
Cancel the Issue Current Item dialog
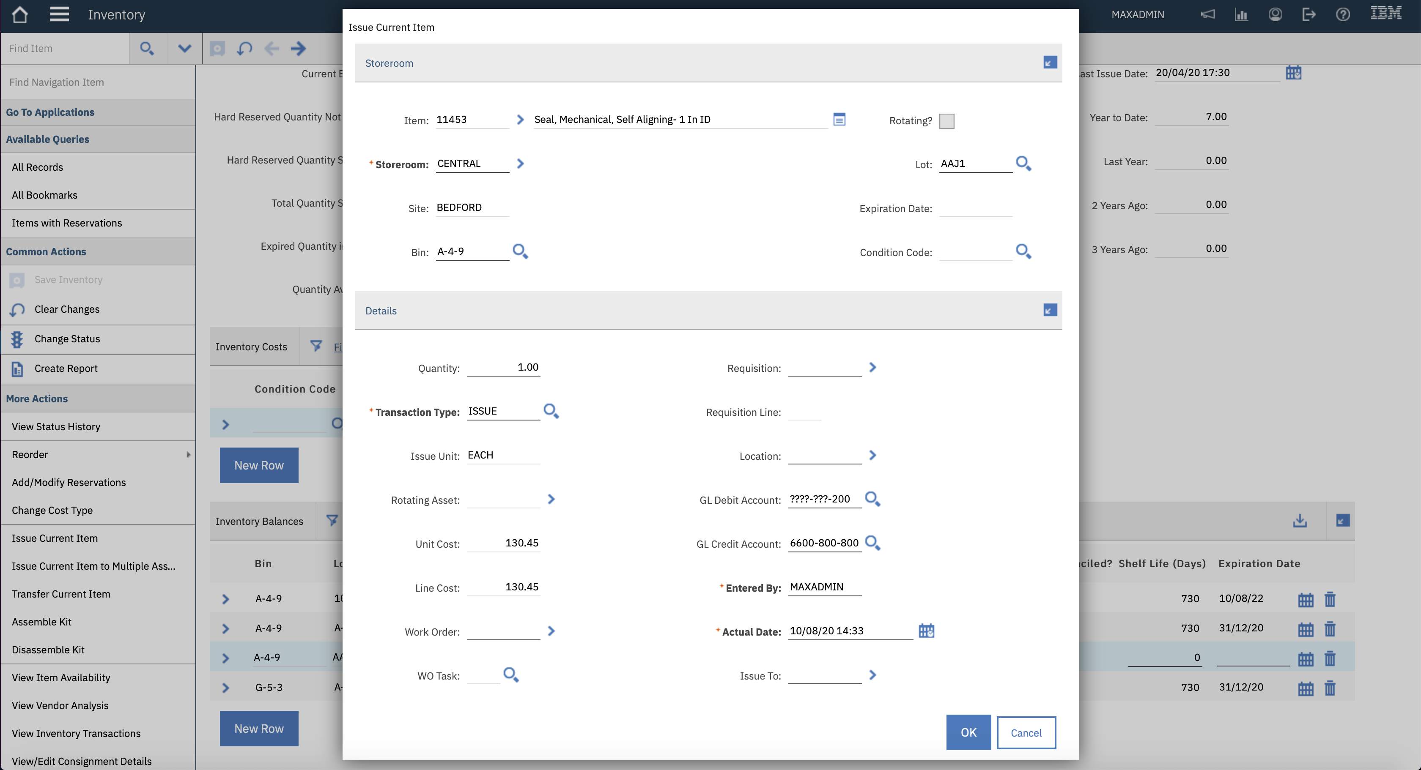coord(1026,733)
